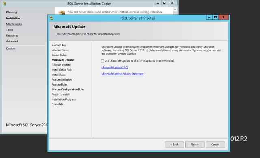Viewport: 260px width, 158px height.
Task: Select Global Rules step in setup sidebar
Action: coord(59,55)
